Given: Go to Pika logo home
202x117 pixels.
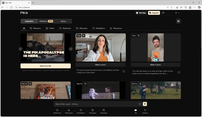Looking at the screenshot, I should coord(24,13).
